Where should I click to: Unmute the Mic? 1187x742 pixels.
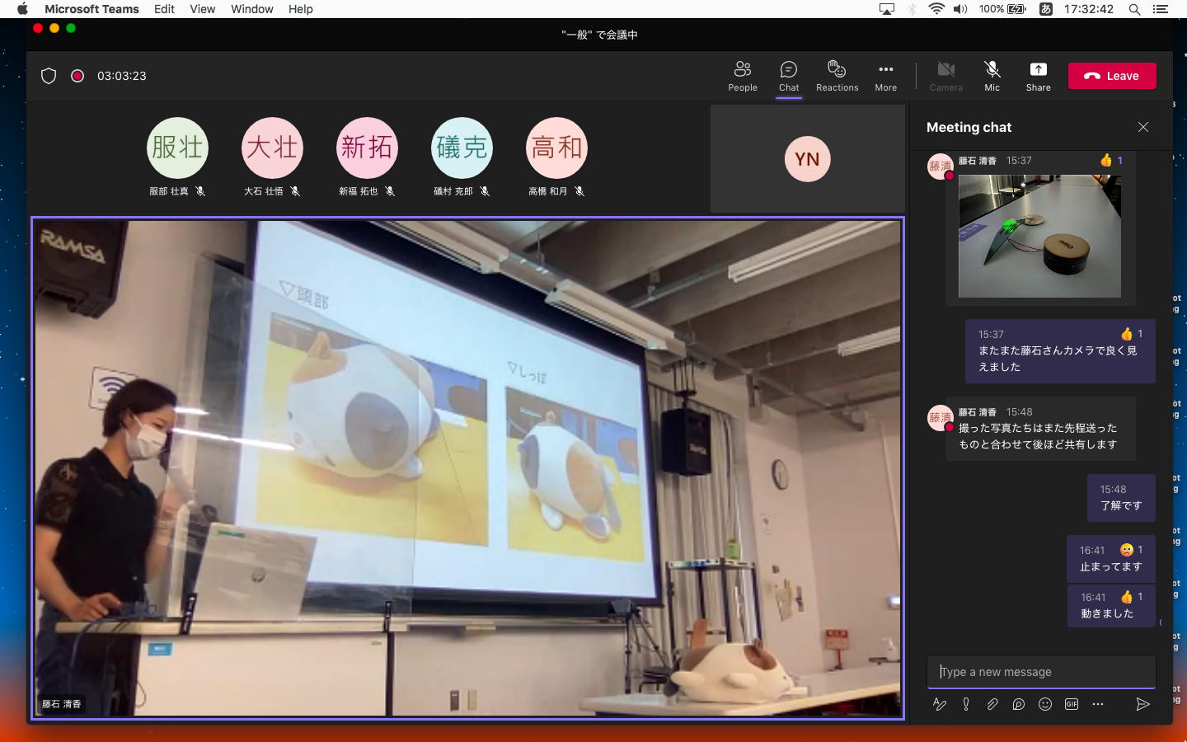[x=992, y=76]
